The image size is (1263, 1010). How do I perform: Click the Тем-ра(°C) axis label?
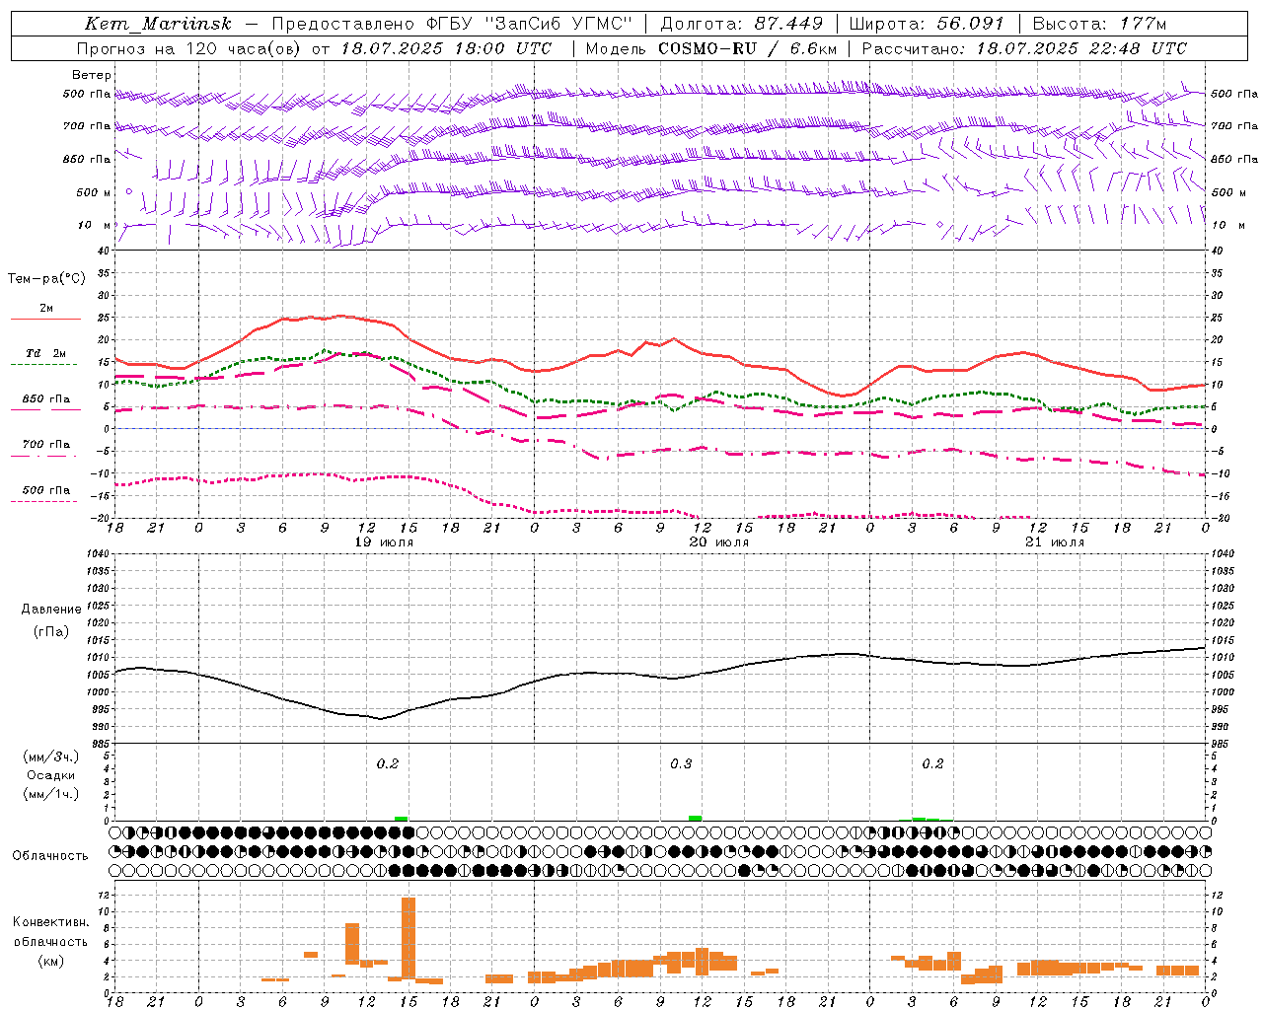[x=46, y=279]
